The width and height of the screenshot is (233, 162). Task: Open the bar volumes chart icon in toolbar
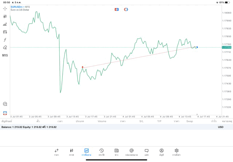coord(5,24)
